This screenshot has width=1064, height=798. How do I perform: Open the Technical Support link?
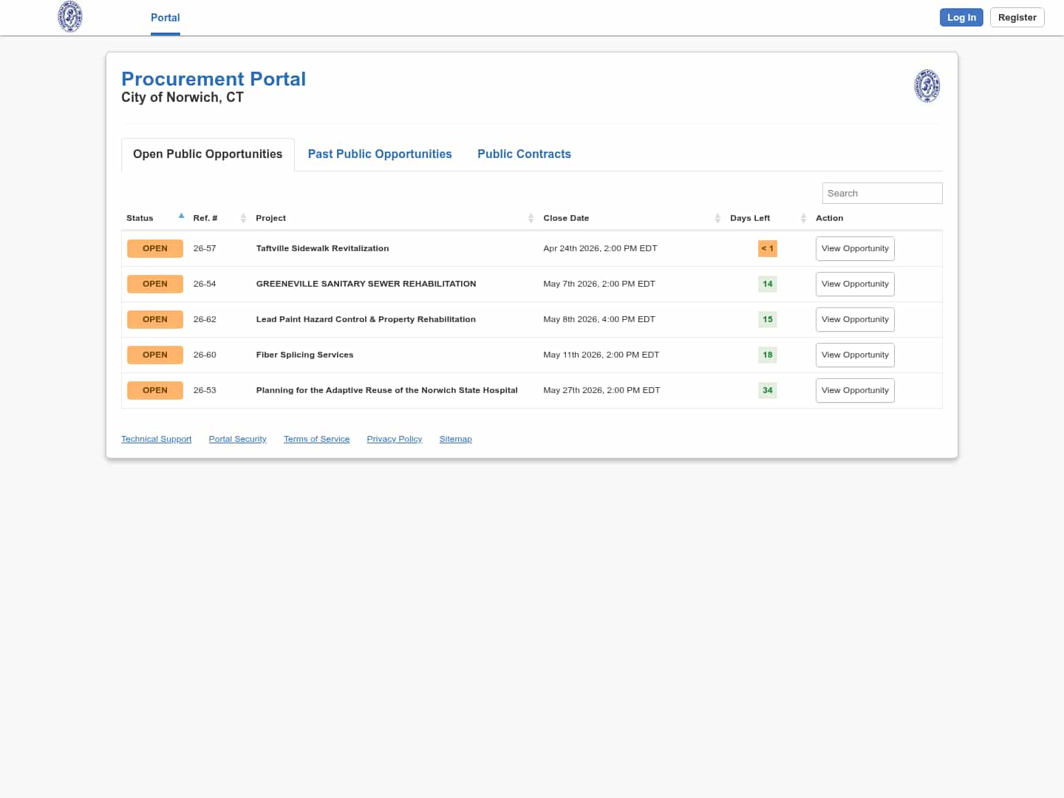[x=156, y=439]
